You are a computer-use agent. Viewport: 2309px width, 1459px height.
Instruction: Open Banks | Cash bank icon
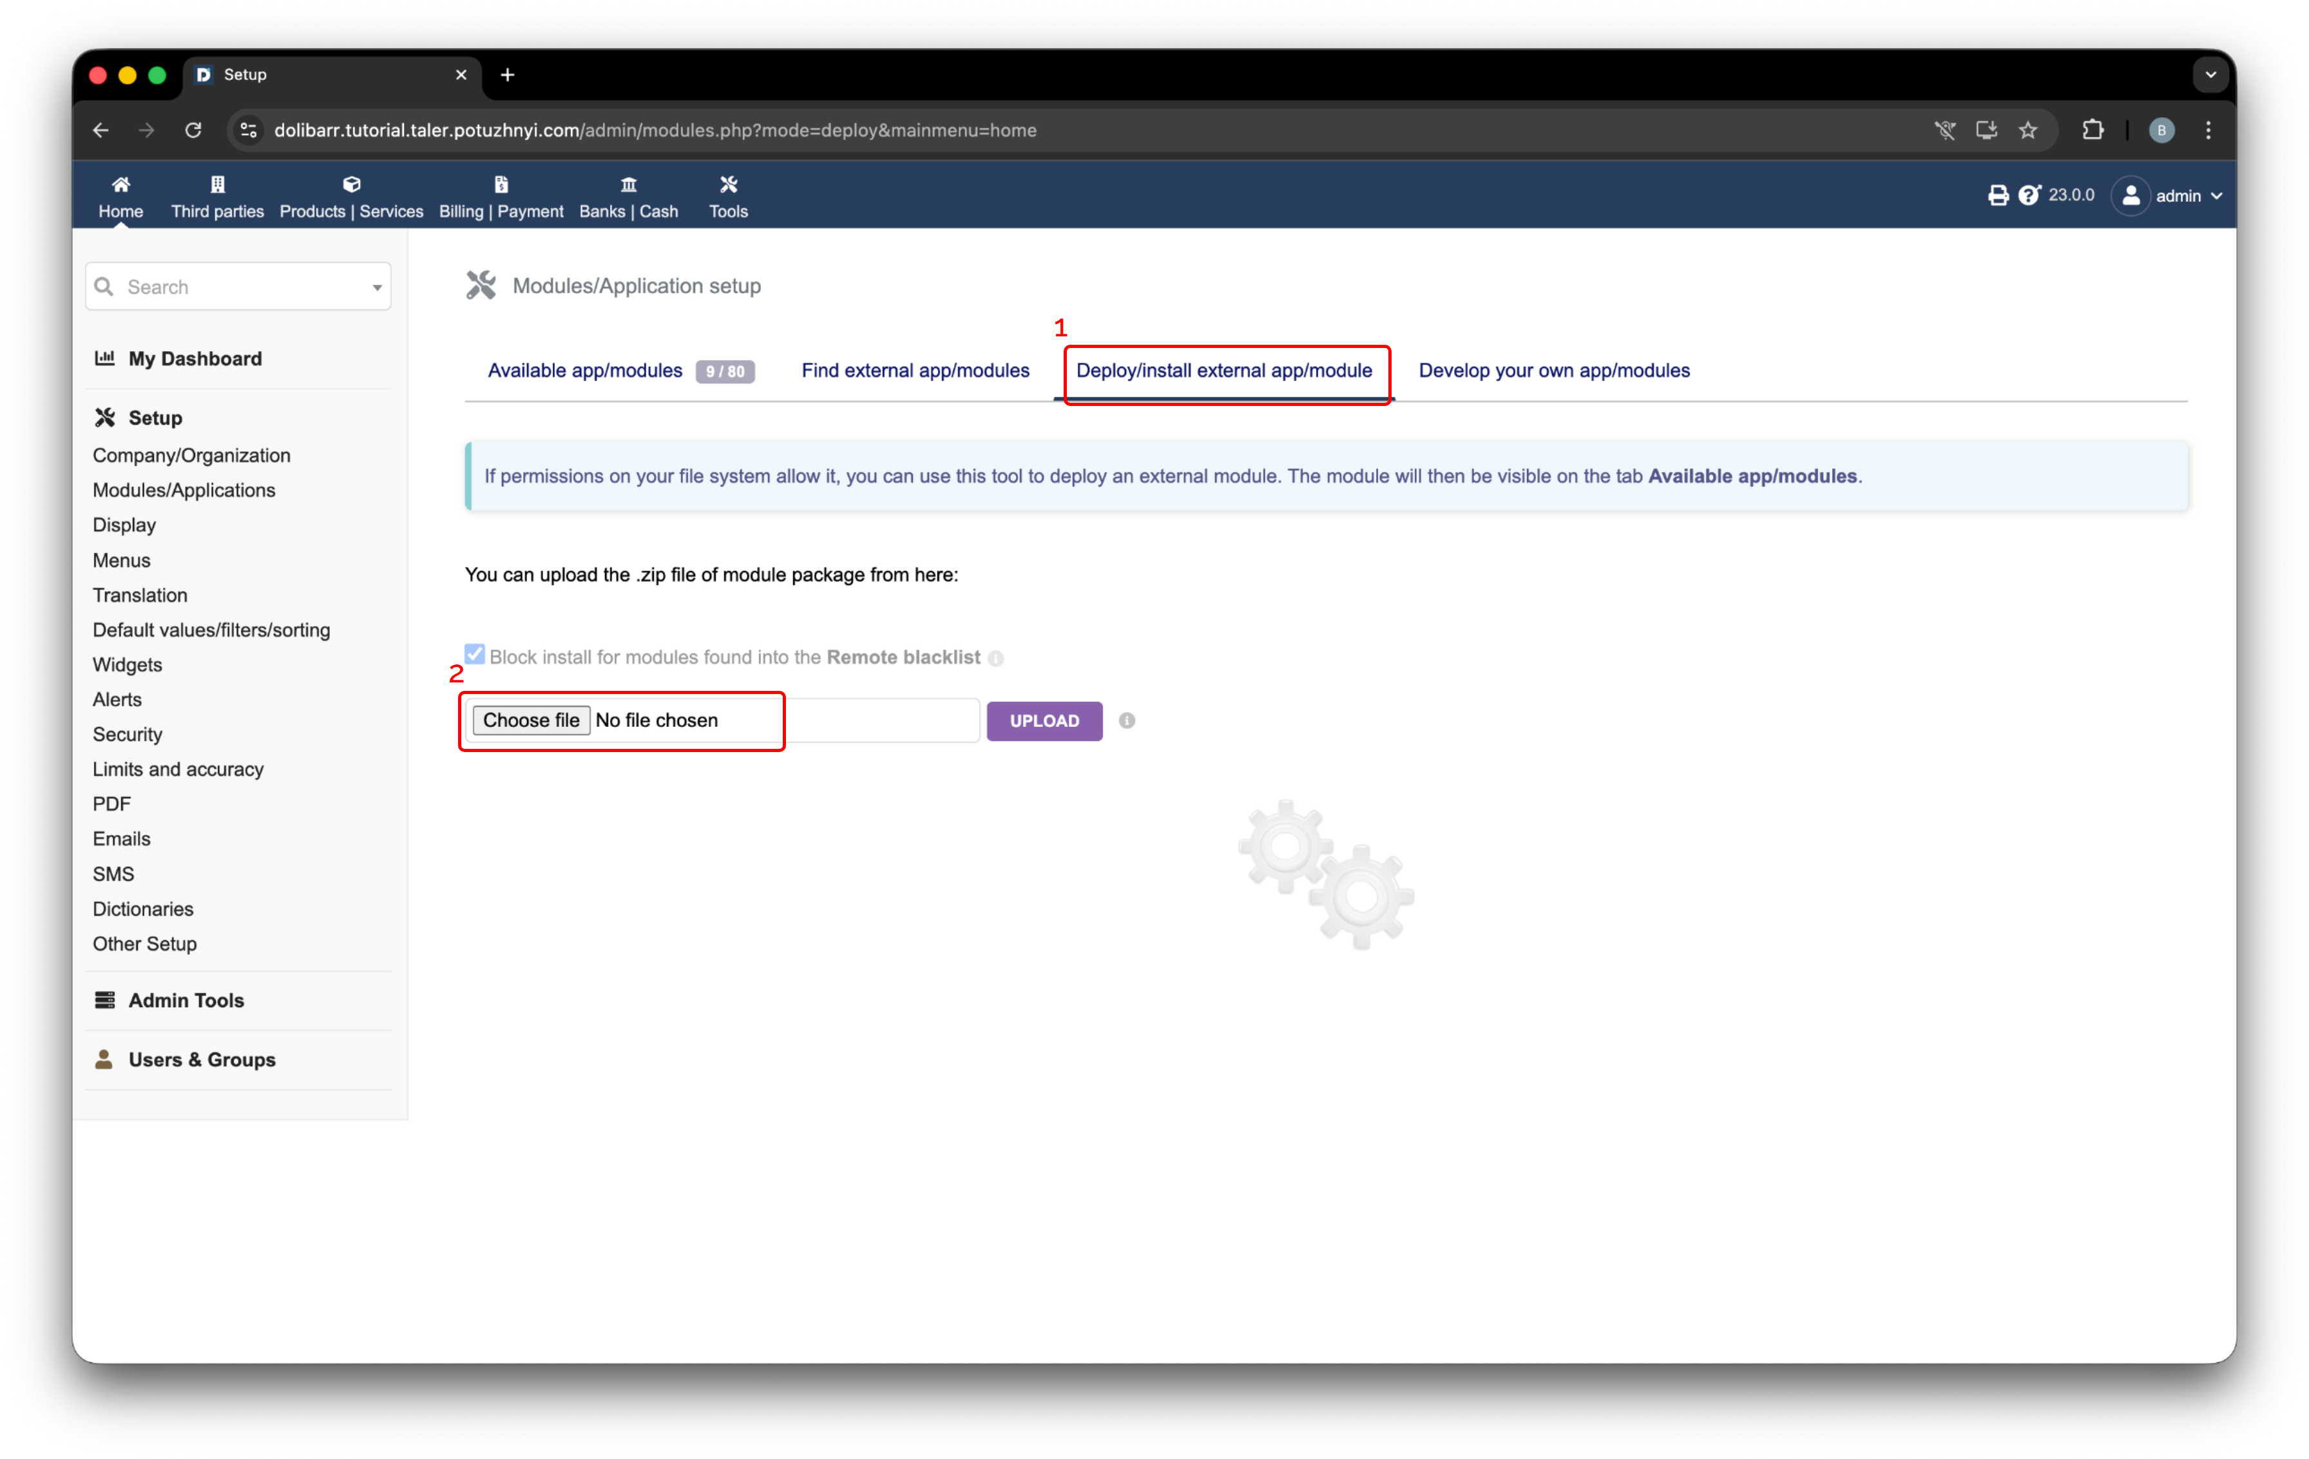[628, 185]
